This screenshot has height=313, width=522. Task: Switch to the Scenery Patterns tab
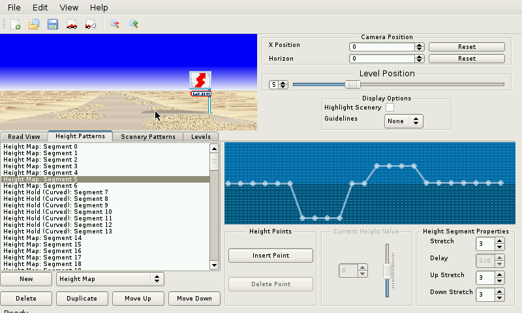coord(147,137)
